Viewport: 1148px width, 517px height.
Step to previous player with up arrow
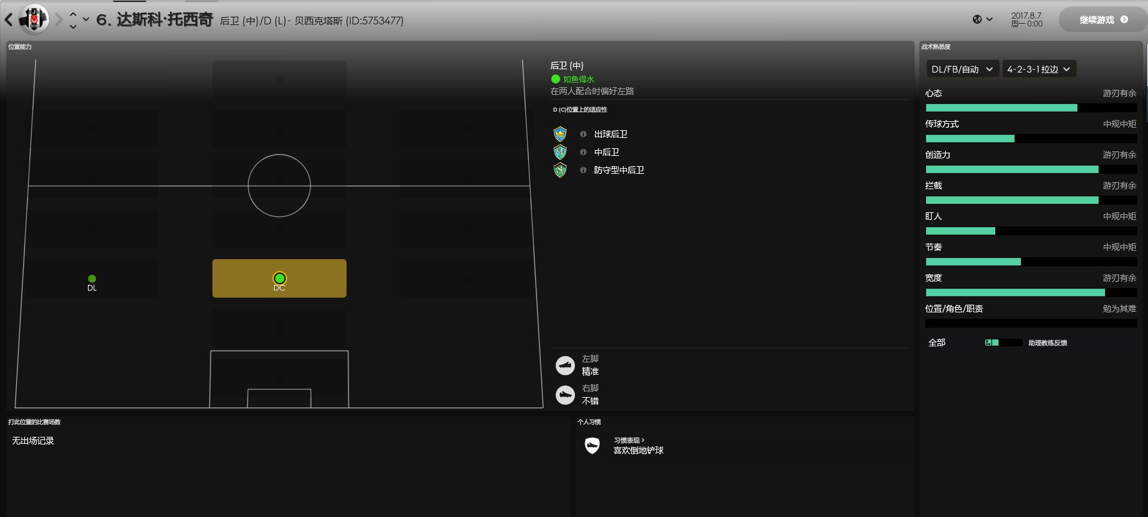pos(73,14)
